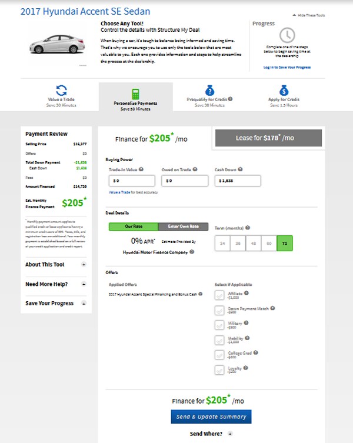Click help icon next to College Grad offer
Viewport: 353px width, 443px height.
(x=255, y=352)
